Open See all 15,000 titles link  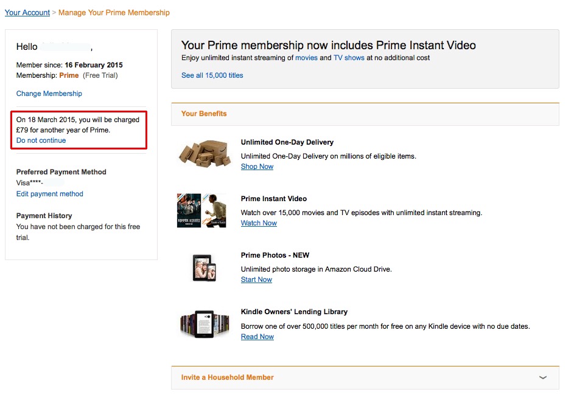click(212, 75)
